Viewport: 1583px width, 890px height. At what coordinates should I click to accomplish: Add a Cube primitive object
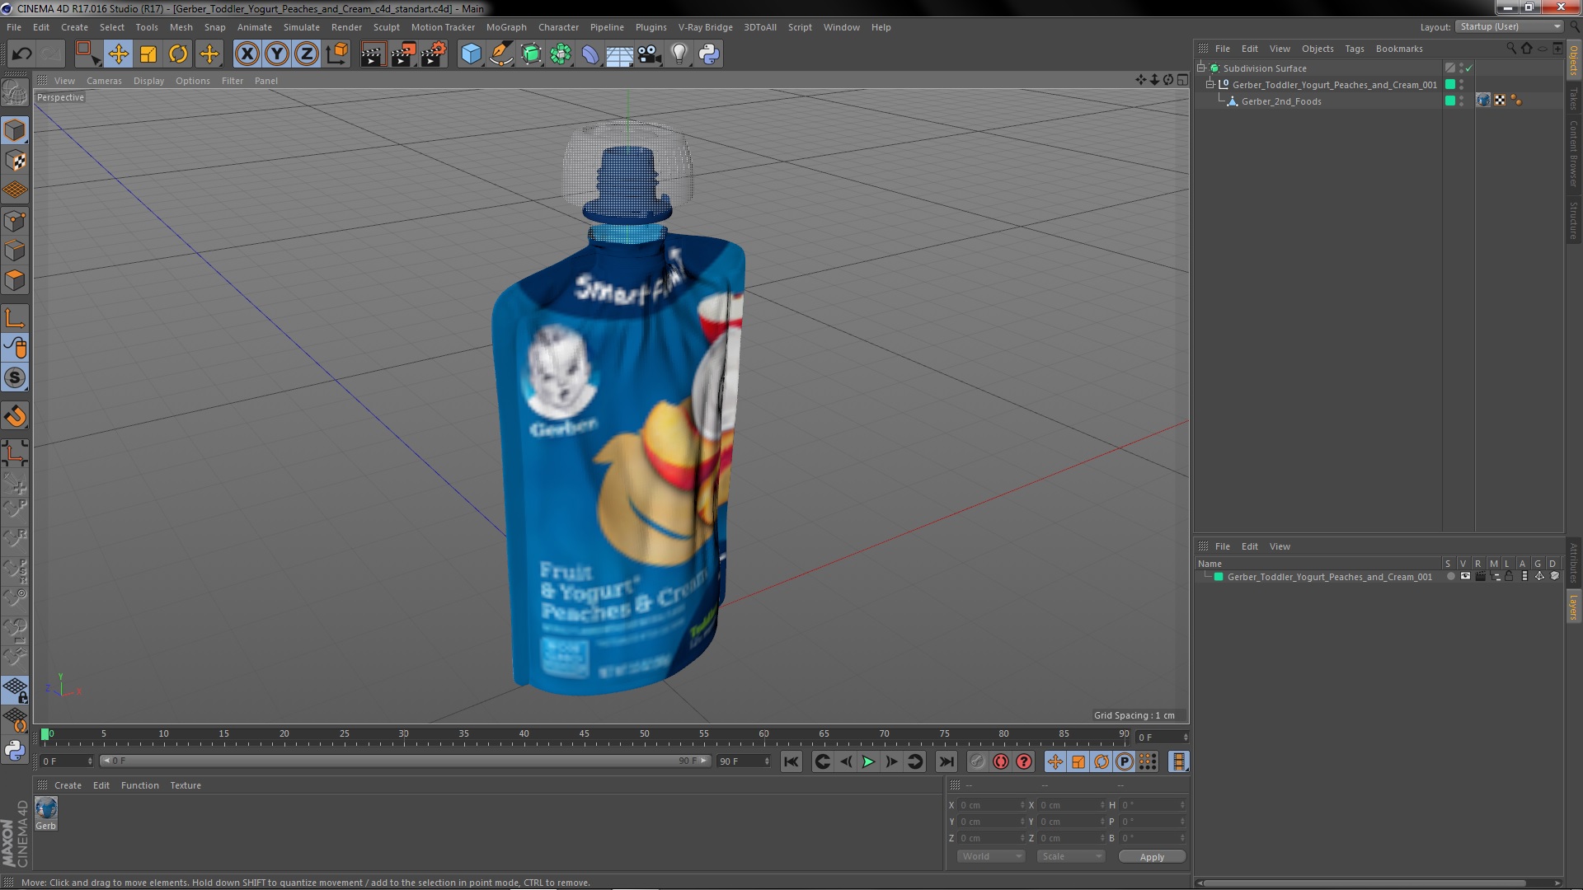[x=471, y=54]
